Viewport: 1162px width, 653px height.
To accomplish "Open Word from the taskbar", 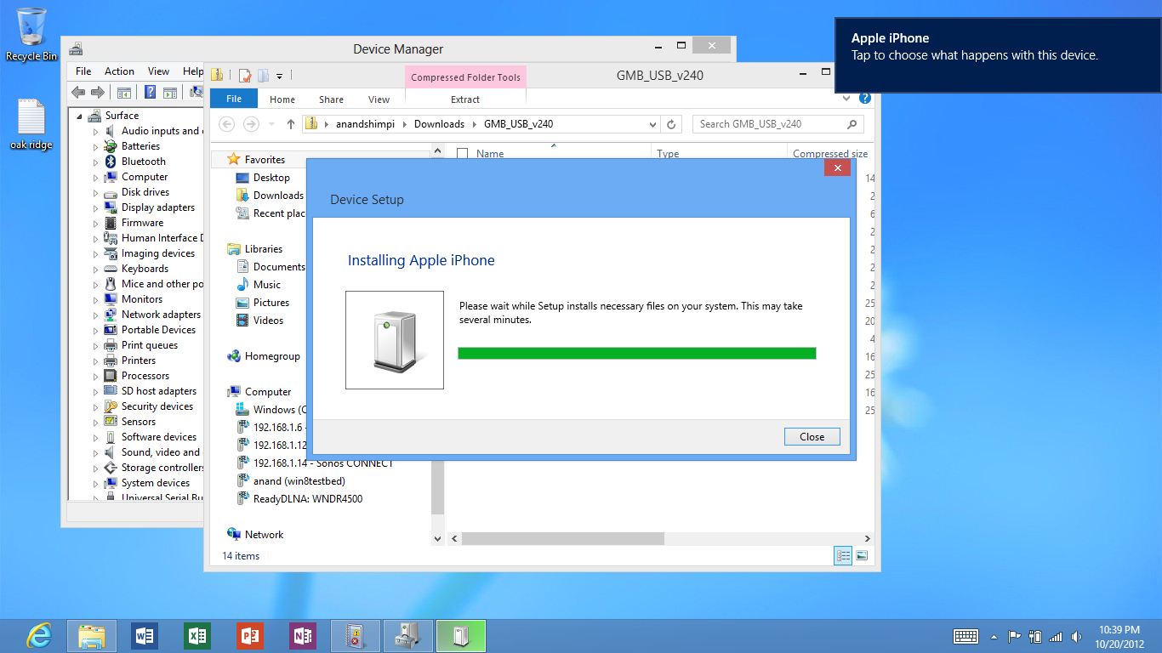I will pyautogui.click(x=145, y=635).
